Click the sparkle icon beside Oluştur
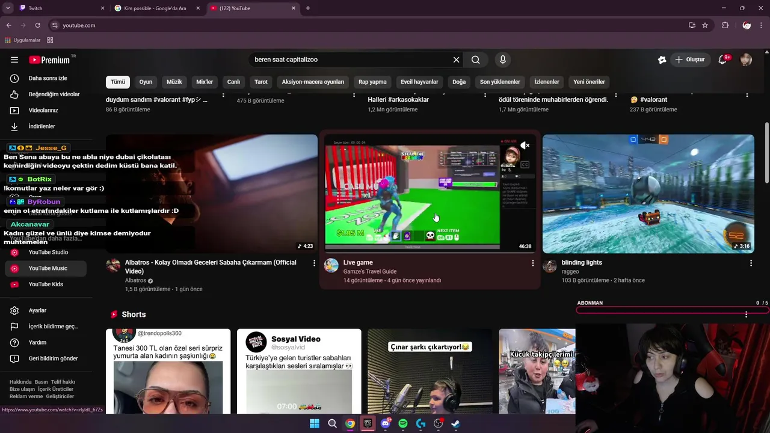Image resolution: width=770 pixels, height=433 pixels. pyautogui.click(x=662, y=60)
